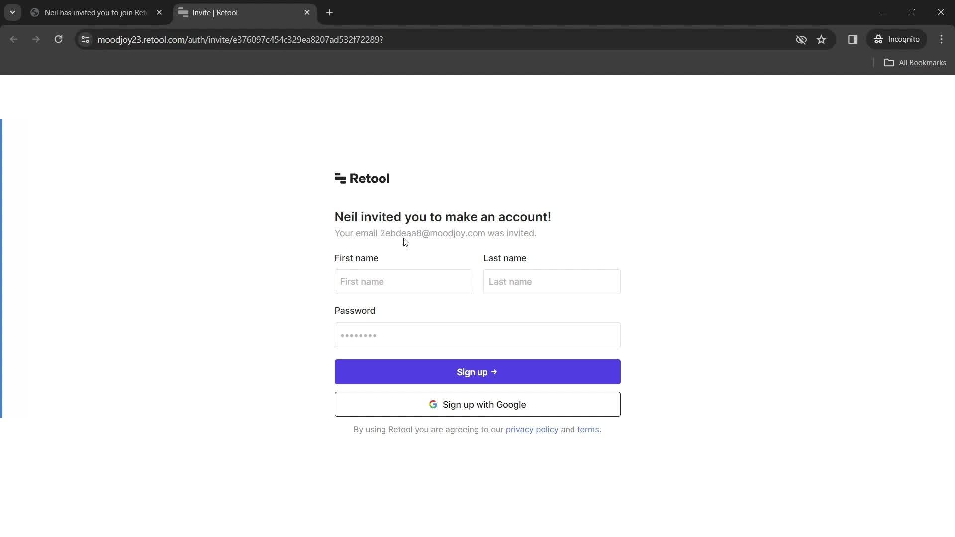Screen dimensions: 955x537
Task: Focus the Last name input field
Action: pos(552,282)
